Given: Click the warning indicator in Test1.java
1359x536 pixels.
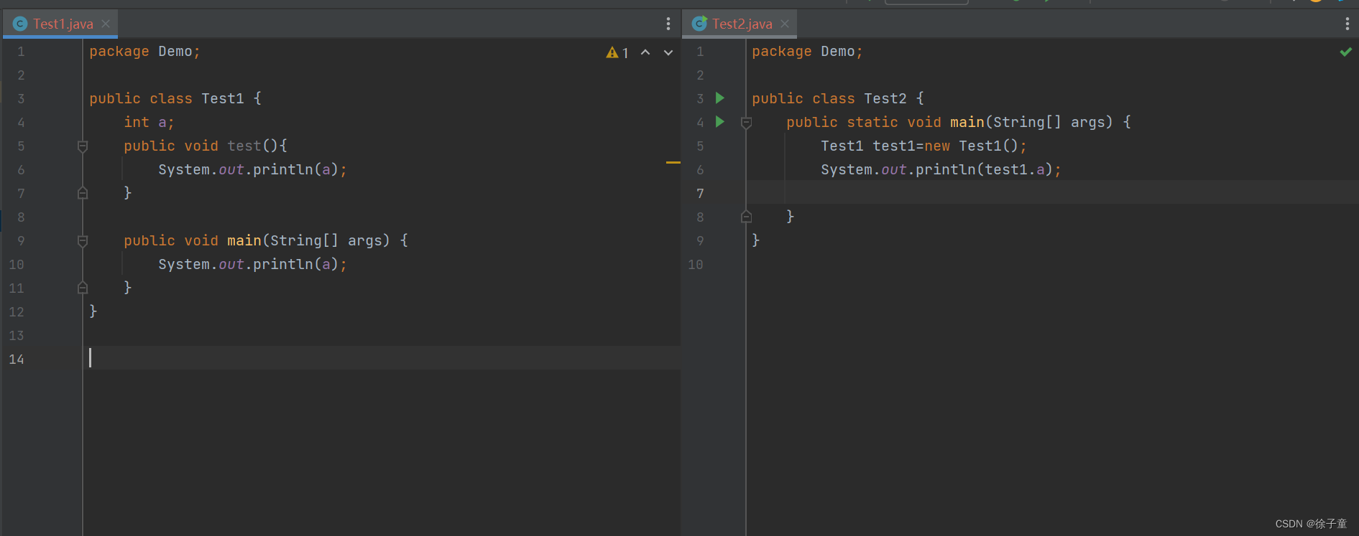Looking at the screenshot, I should click(617, 52).
